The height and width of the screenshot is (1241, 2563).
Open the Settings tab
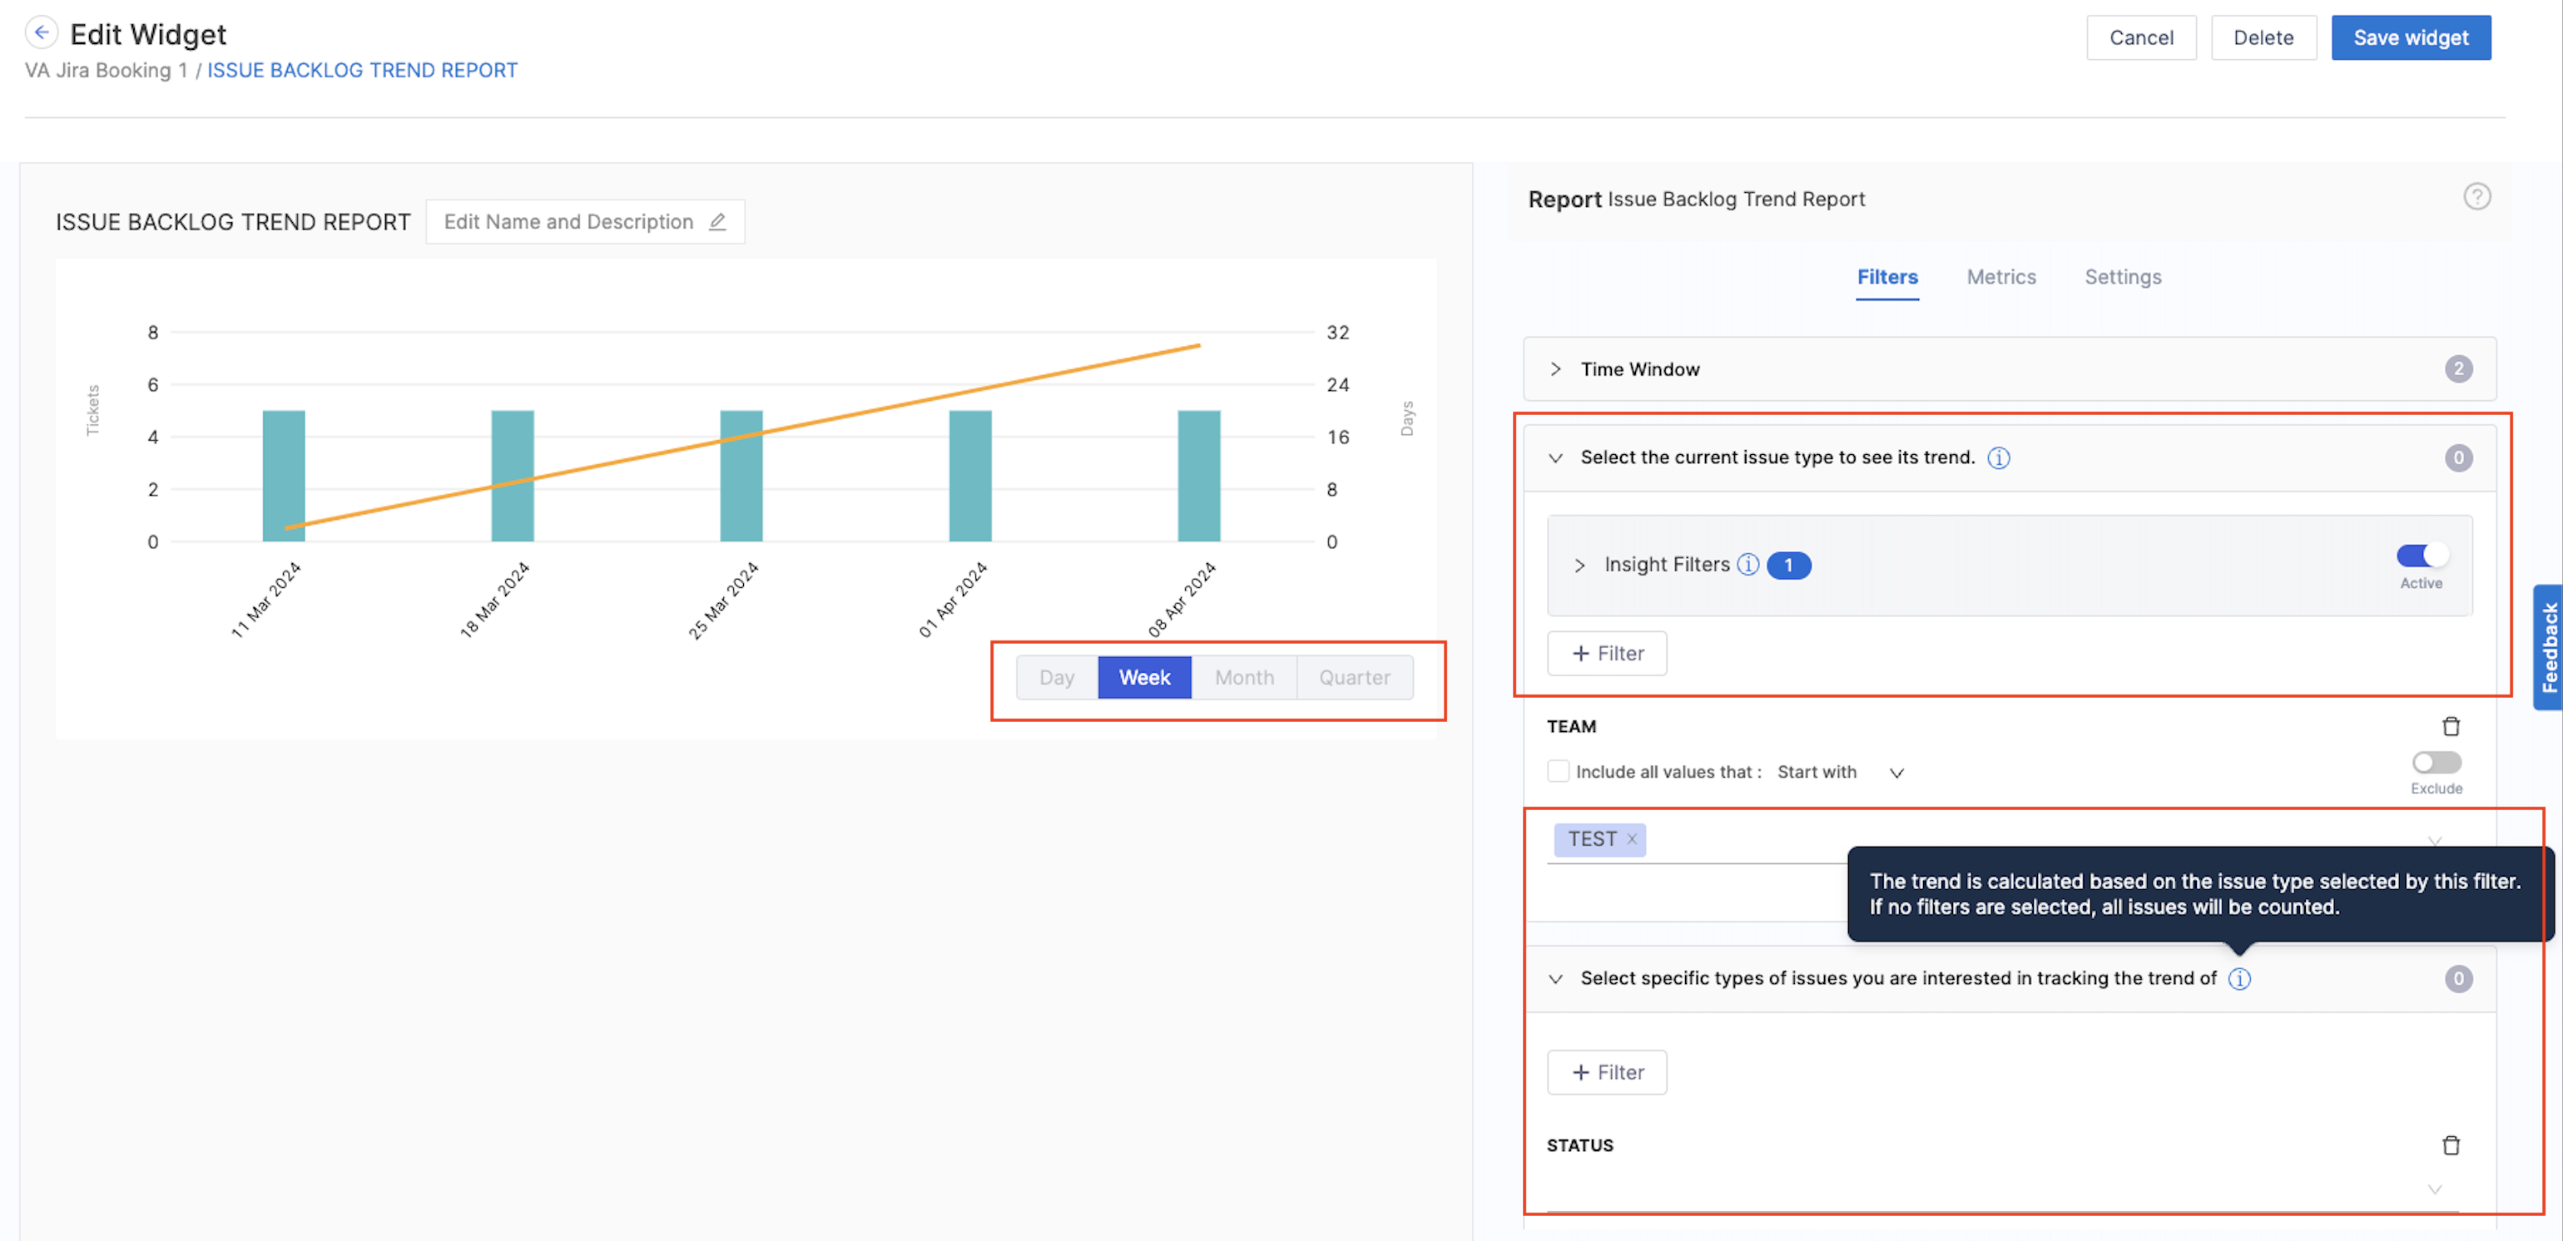pos(2122,276)
